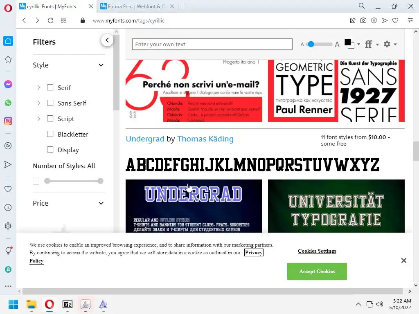Viewport: 419px width, 314px height.
Task: Open 7-Zip from the taskbar
Action: [x=68, y=304]
